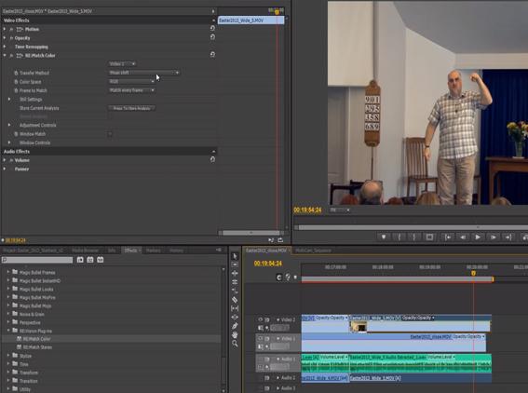The width and height of the screenshot is (528, 393).
Task: Toggle Sync Lock on Video 1 track
Action: (267, 338)
